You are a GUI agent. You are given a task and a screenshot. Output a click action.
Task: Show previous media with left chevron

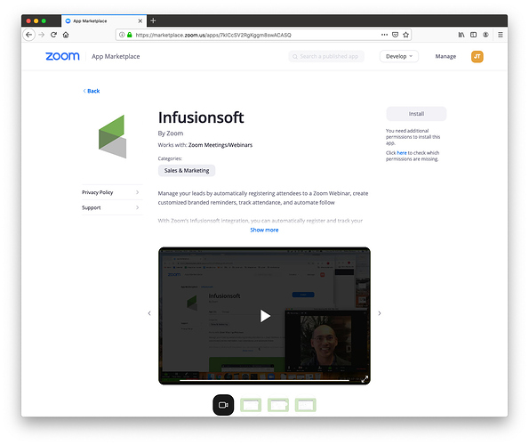pyautogui.click(x=149, y=313)
